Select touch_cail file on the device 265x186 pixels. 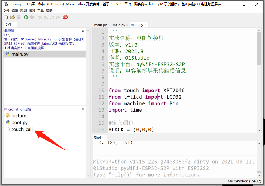pos(22,129)
